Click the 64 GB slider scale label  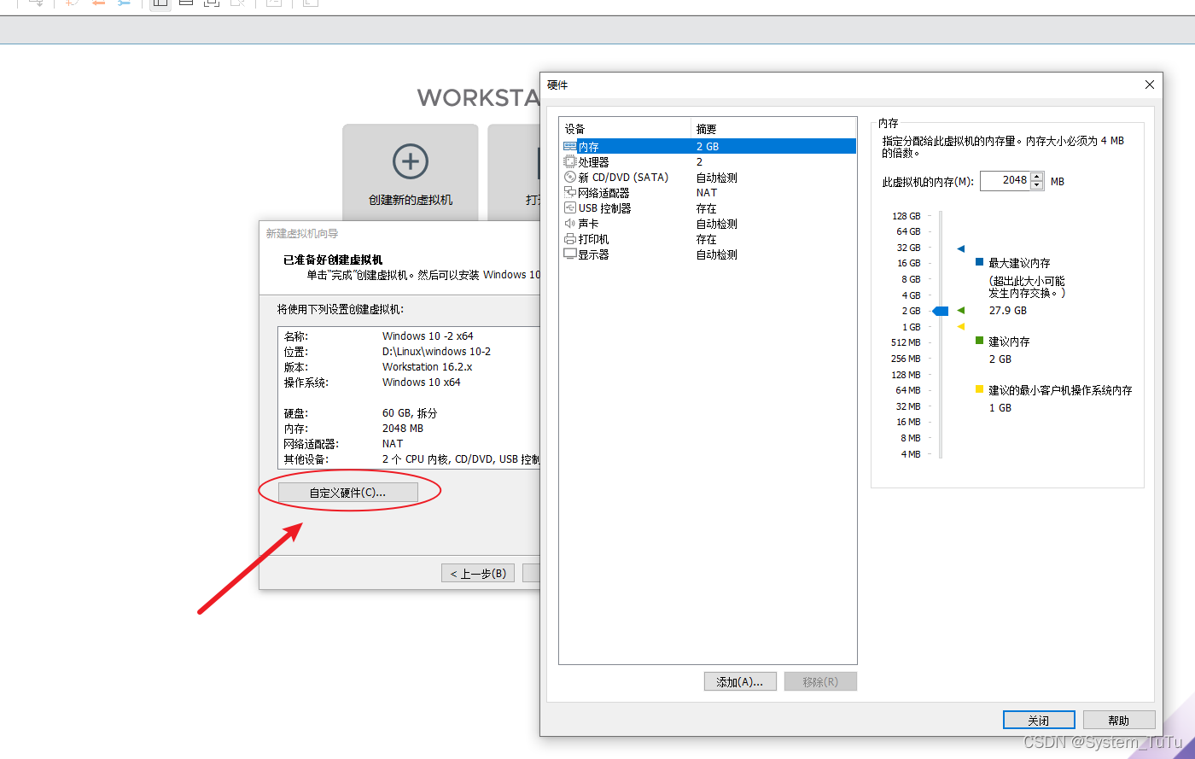[x=908, y=231]
